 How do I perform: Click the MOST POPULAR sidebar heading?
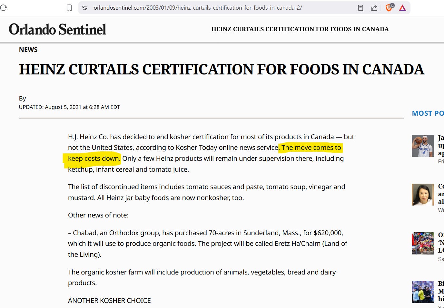click(428, 113)
